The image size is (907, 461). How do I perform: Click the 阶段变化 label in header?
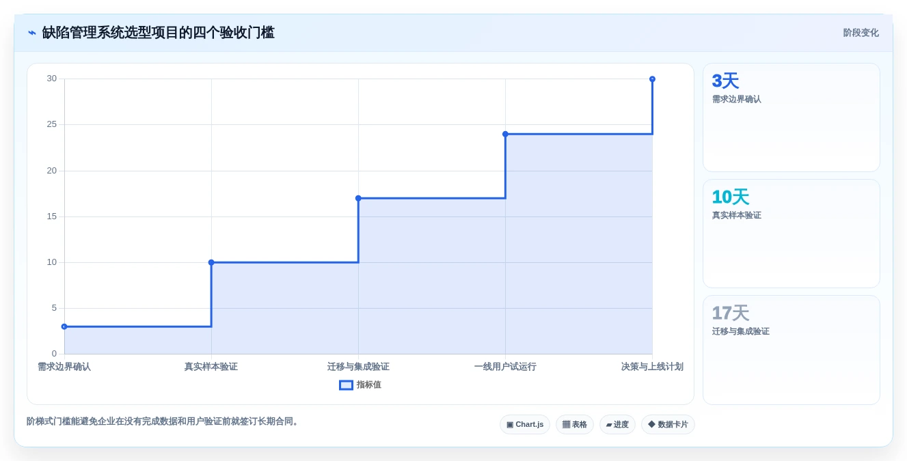[x=861, y=33]
